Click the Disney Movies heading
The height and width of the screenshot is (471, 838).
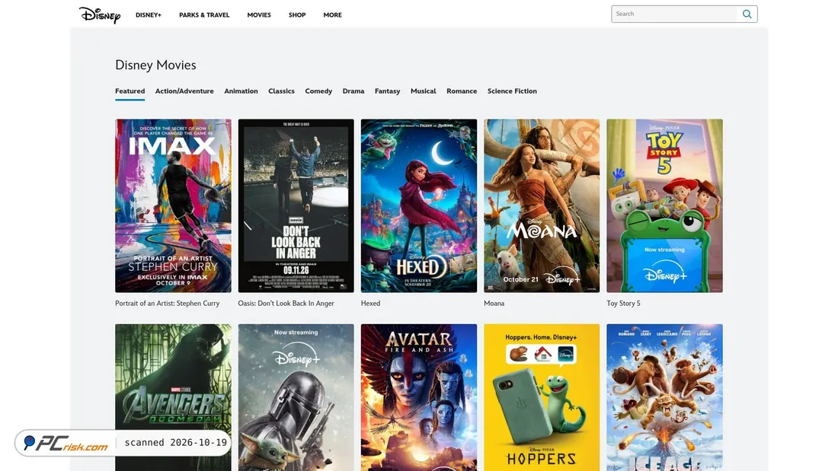click(155, 65)
